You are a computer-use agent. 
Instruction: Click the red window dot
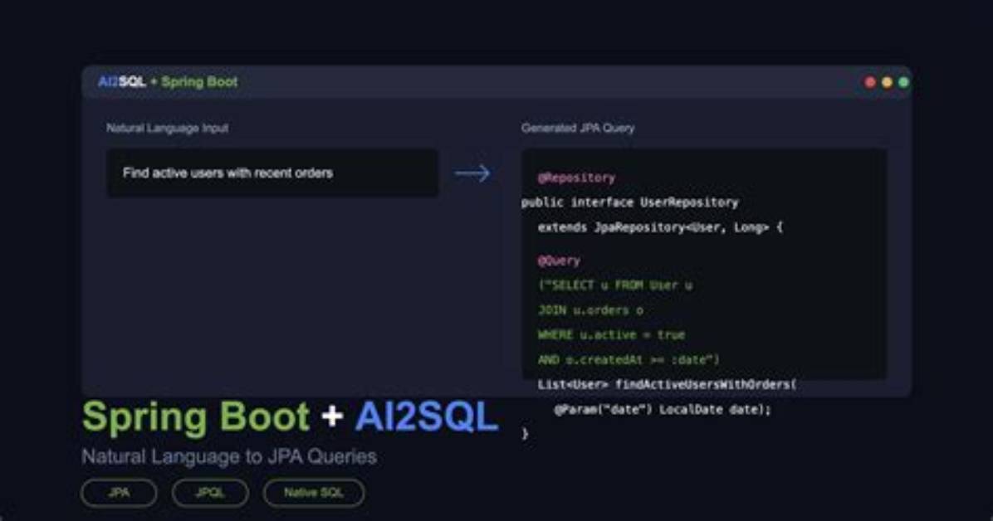click(x=870, y=82)
